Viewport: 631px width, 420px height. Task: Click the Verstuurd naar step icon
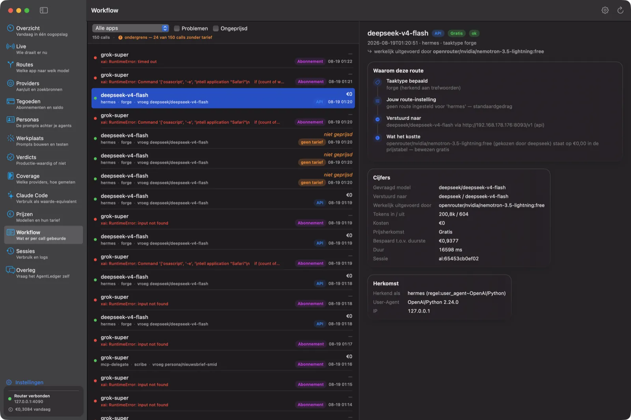[x=377, y=119]
